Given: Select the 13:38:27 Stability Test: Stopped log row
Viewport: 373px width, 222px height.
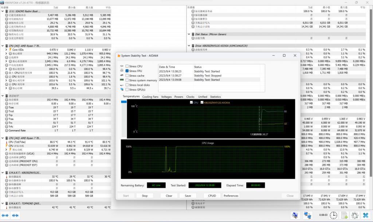Looking at the screenshot, I should click(x=209, y=76).
